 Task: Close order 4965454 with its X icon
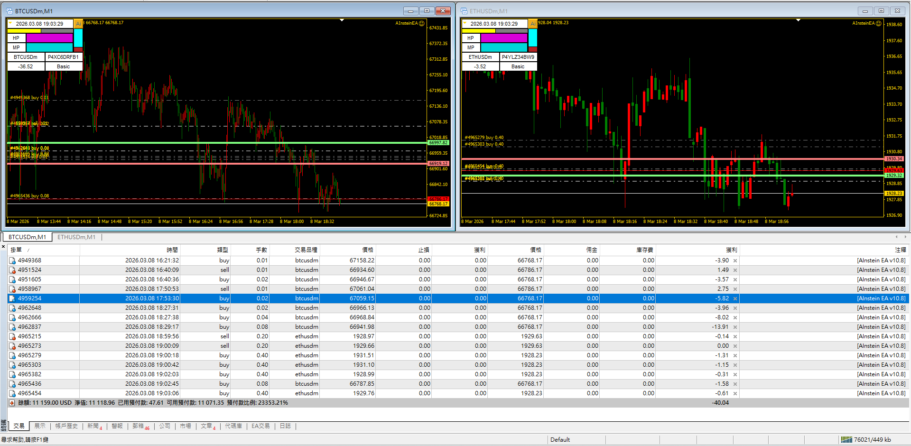[x=735, y=393]
